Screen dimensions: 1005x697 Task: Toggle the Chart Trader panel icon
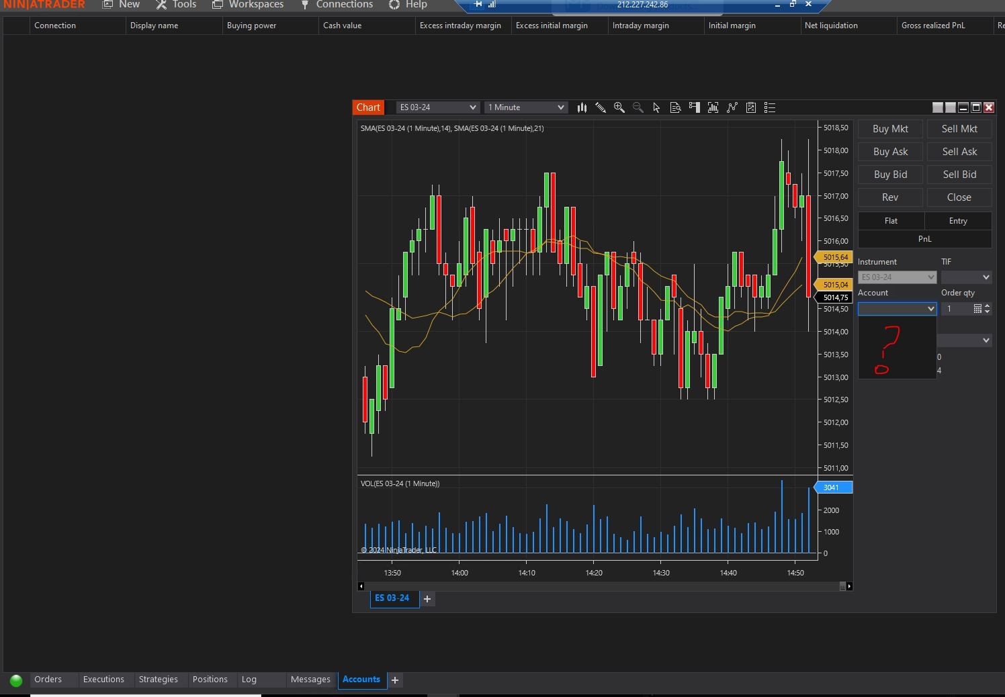695,107
